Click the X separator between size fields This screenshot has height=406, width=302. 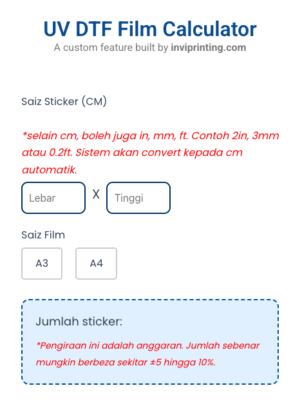[96, 194]
